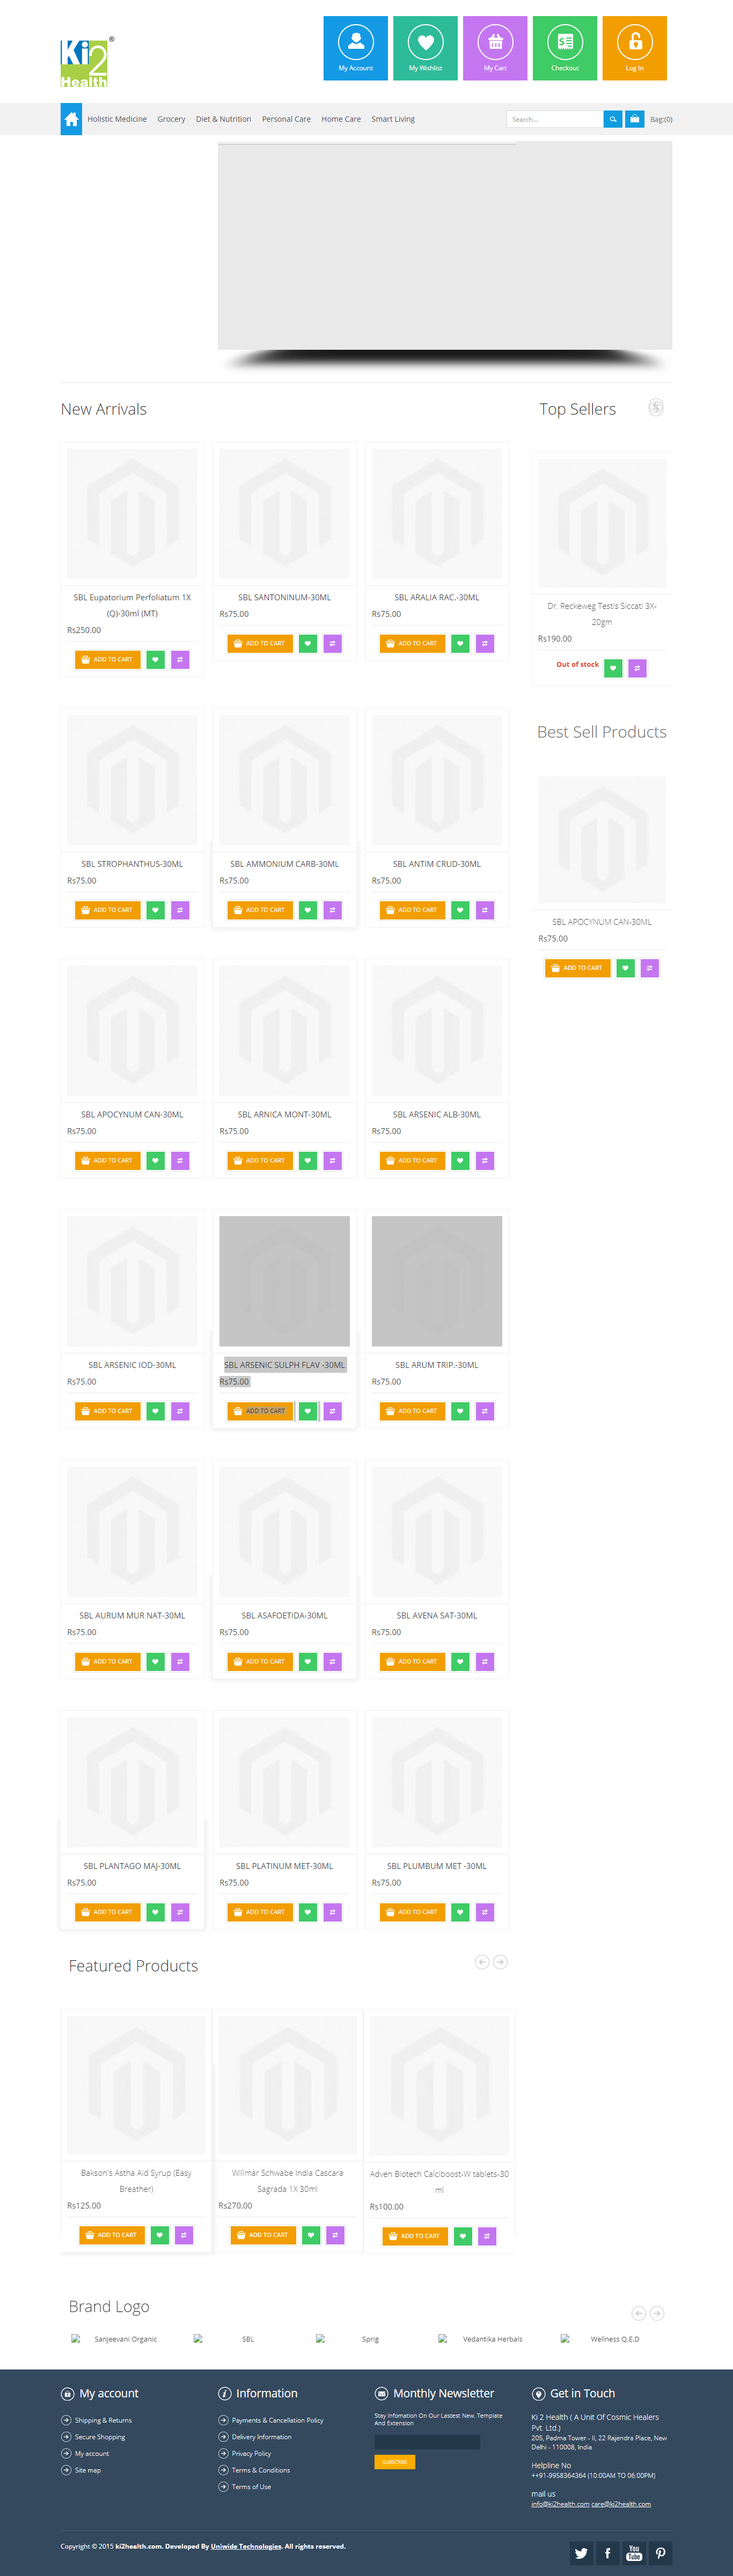The image size is (733, 2576).
Task: Click next arrow in Featured Products
Action: click(500, 1962)
